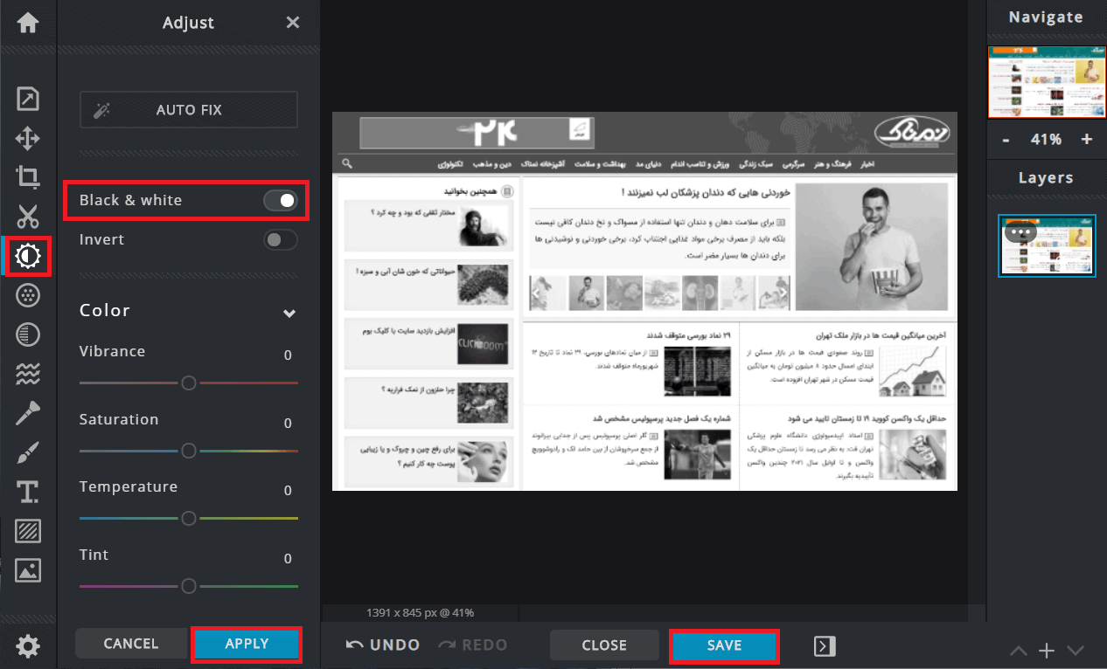The width and height of the screenshot is (1107, 669).
Task: Toggle the Invert switch
Action: coord(281,240)
